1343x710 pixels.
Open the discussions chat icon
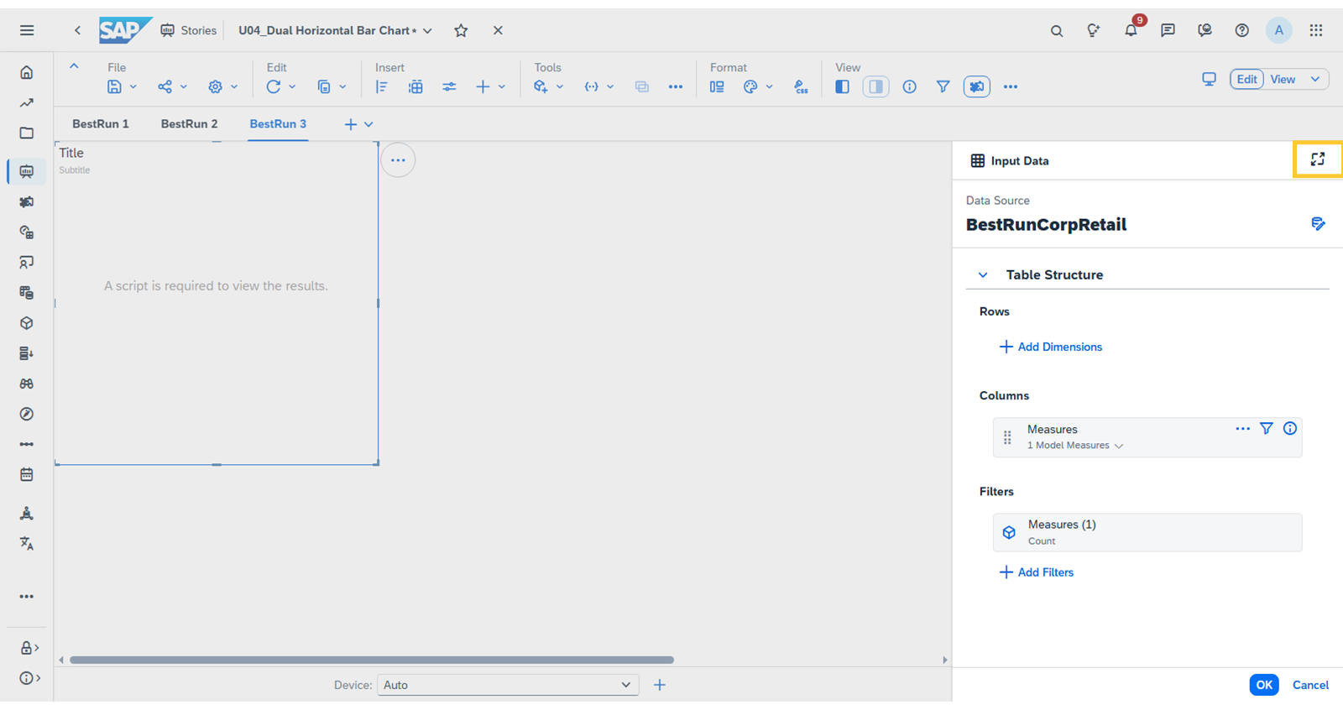1168,30
